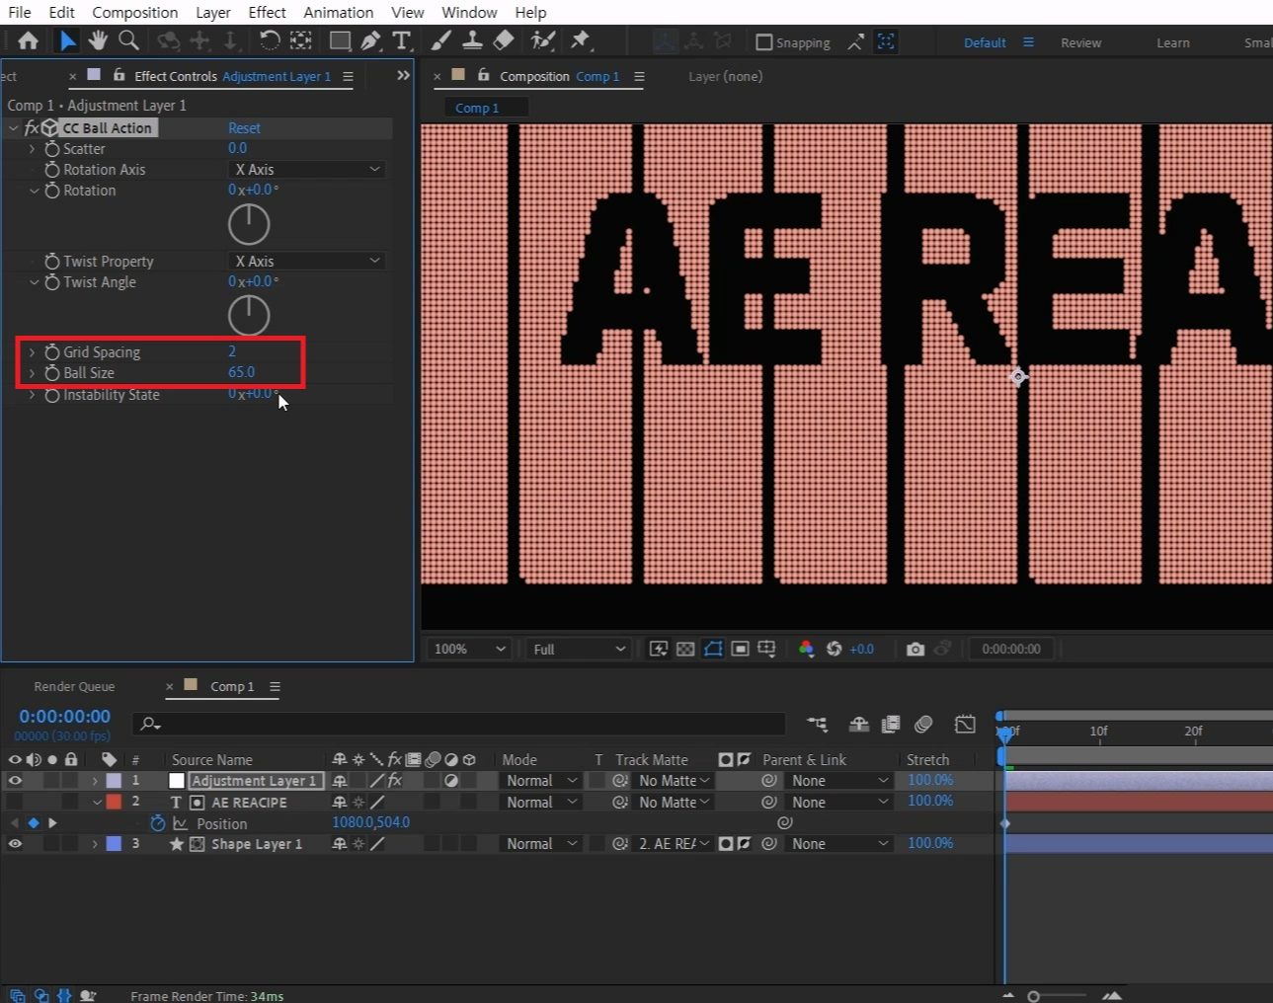Image resolution: width=1273 pixels, height=1003 pixels.
Task: Switch to the Render Queue tab
Action: (74, 686)
